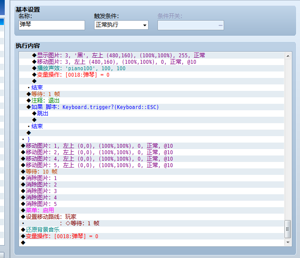Image resolution: width=300 pixels, height=258 pixels.
Task: Click the vertical scrollbar thumb
Action: coord(287,229)
